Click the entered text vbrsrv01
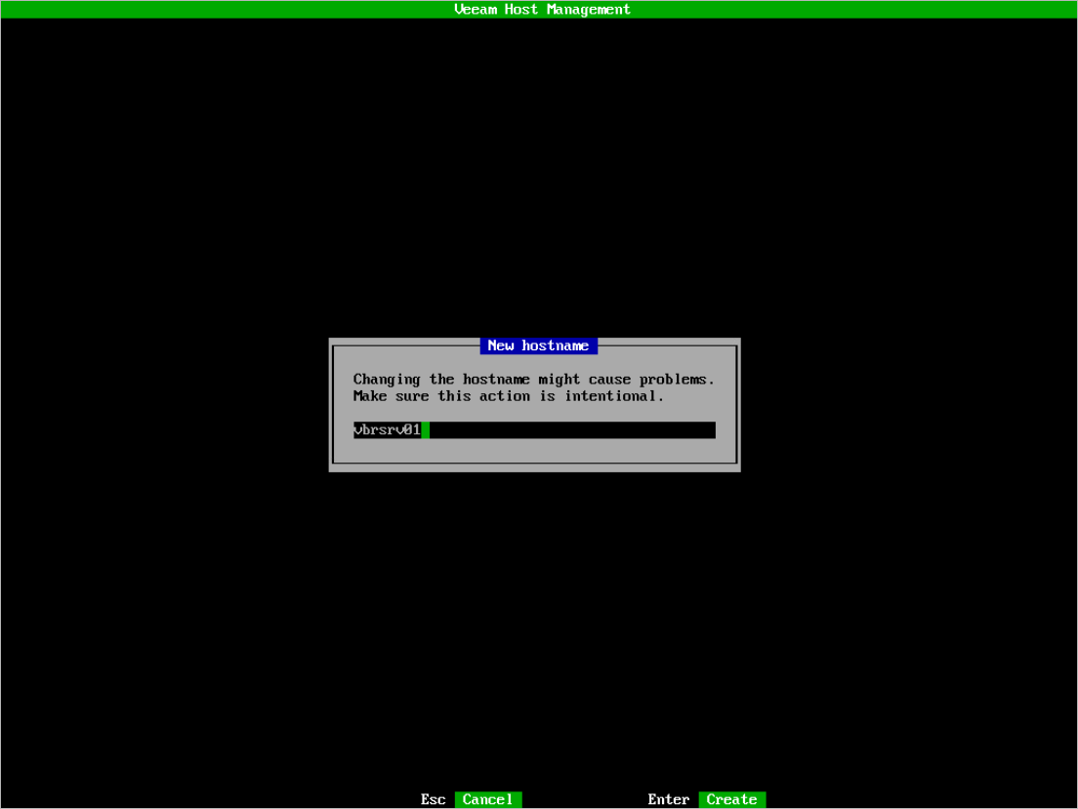The height and width of the screenshot is (809, 1078). tap(387, 430)
